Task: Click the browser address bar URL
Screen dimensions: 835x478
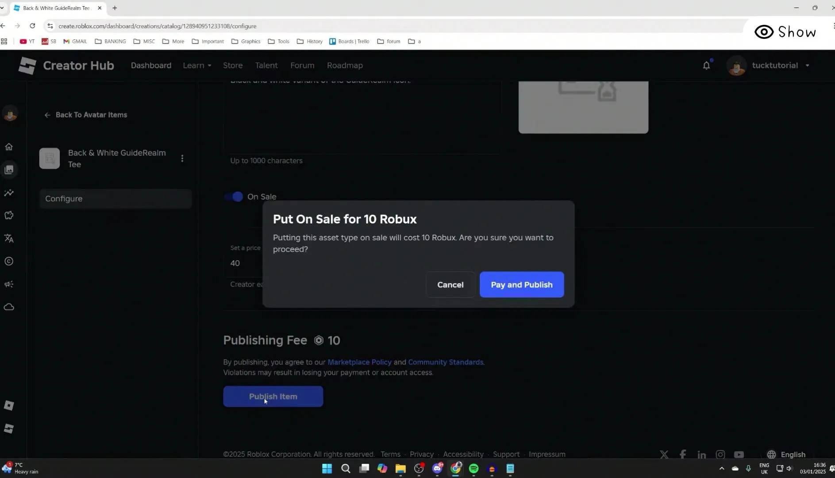Action: click(158, 26)
